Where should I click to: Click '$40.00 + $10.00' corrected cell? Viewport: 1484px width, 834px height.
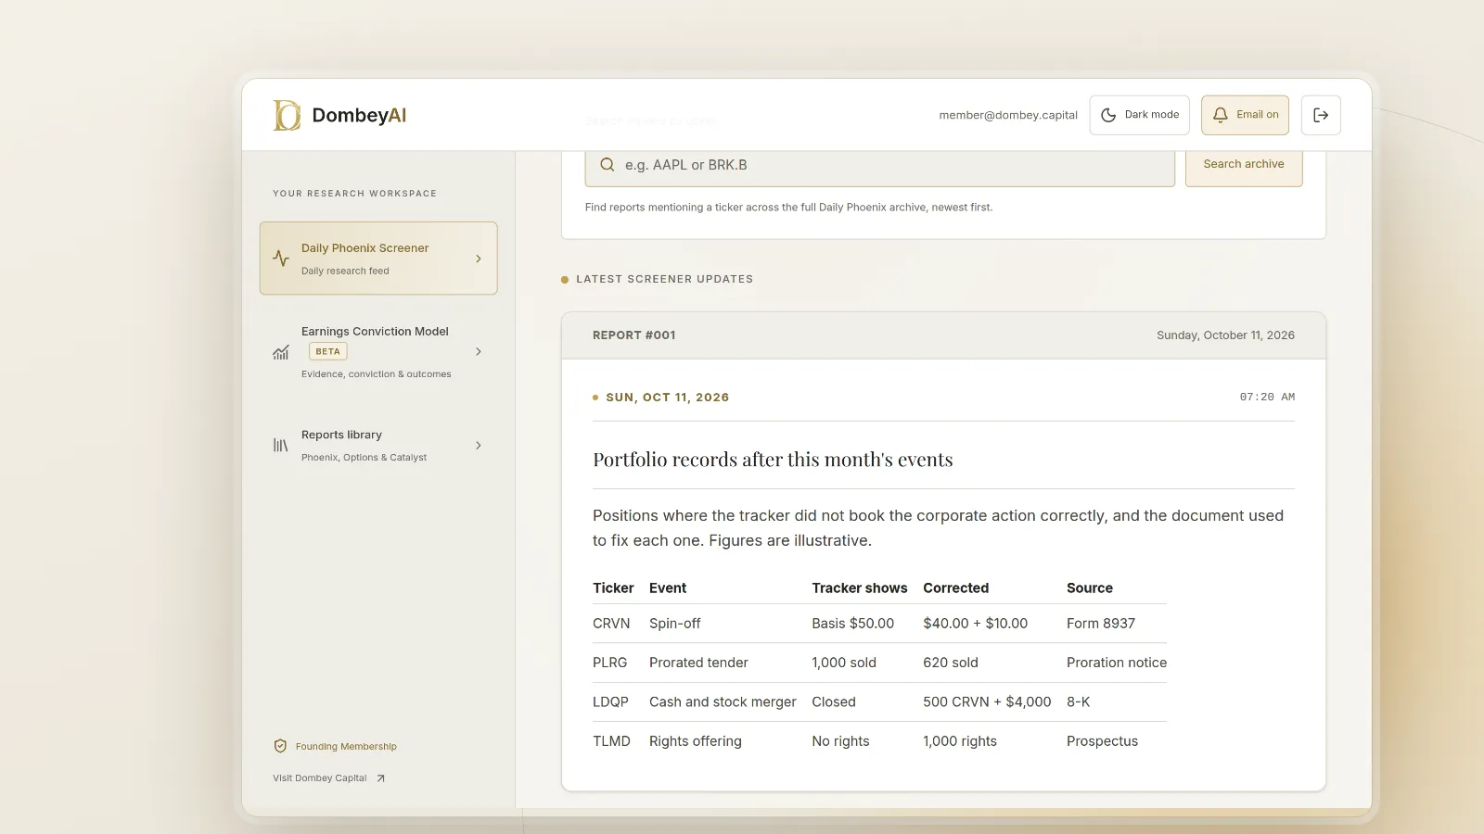pyautogui.click(x=976, y=624)
